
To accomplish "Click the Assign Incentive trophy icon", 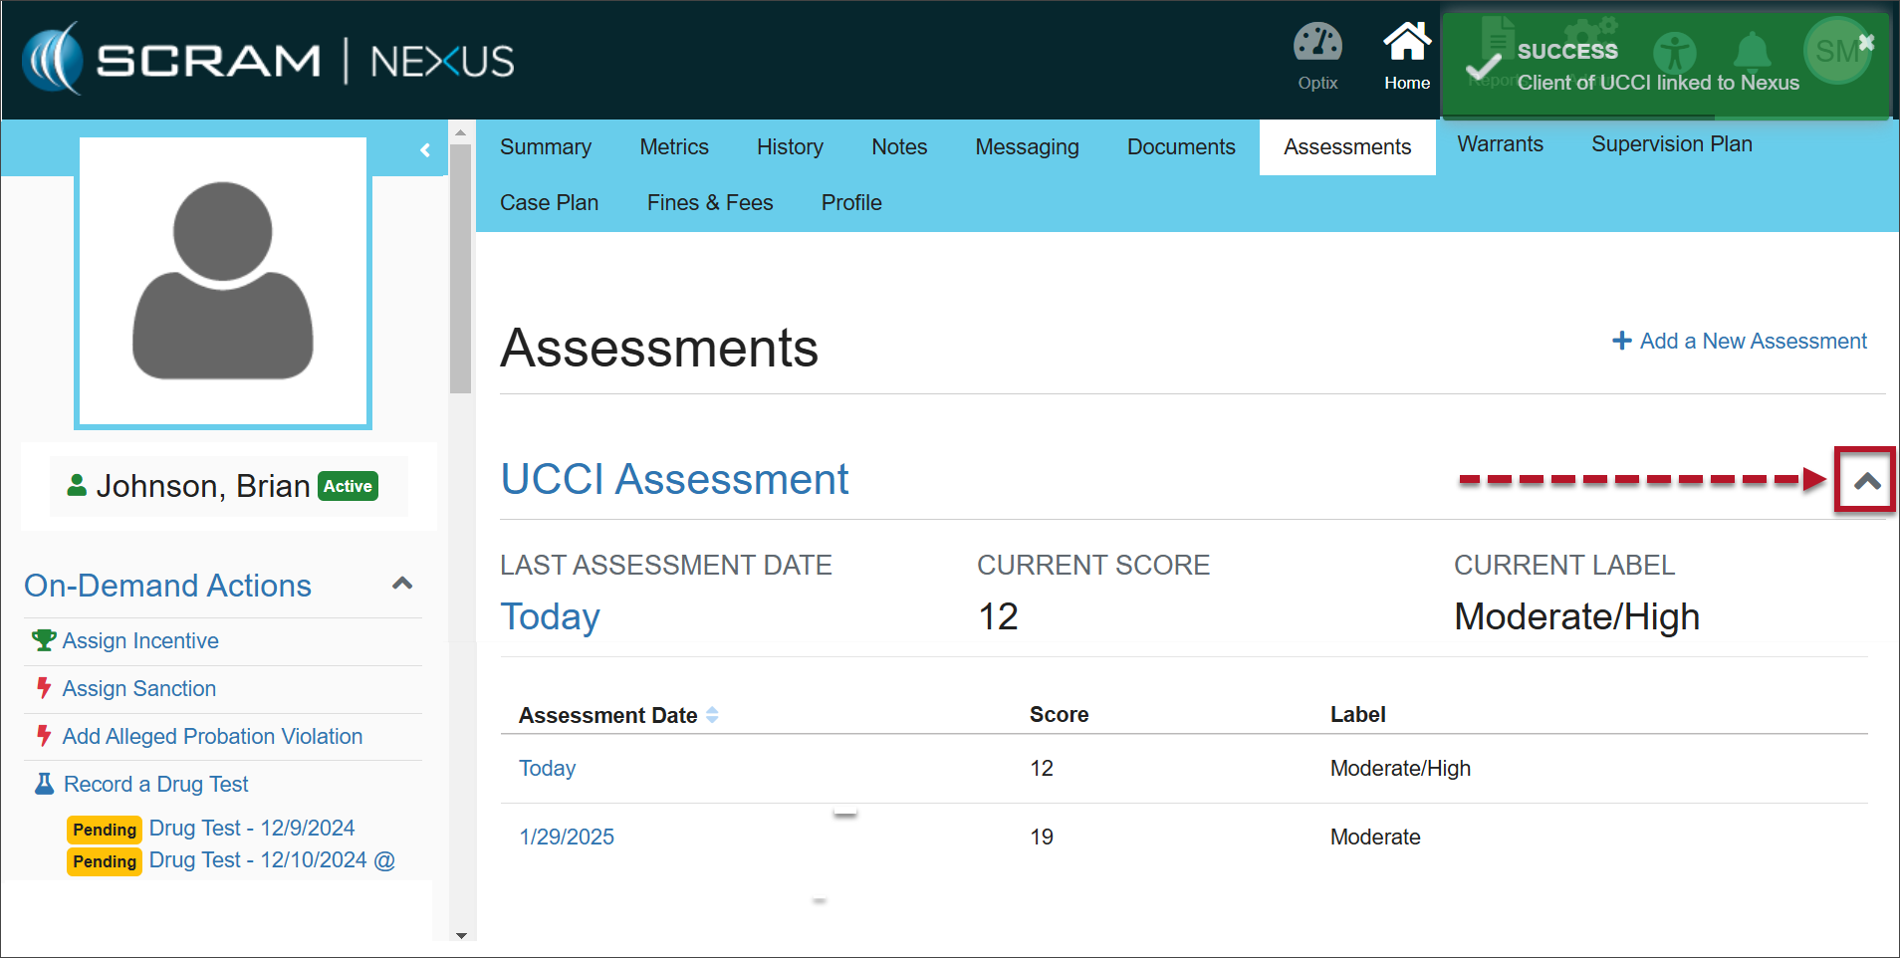I will 43,640.
